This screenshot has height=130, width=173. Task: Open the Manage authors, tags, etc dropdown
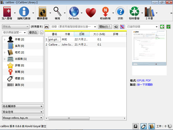[x=23, y=118]
